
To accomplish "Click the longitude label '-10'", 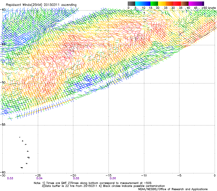I will [144, 175].
